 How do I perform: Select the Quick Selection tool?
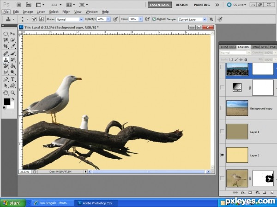(13, 40)
